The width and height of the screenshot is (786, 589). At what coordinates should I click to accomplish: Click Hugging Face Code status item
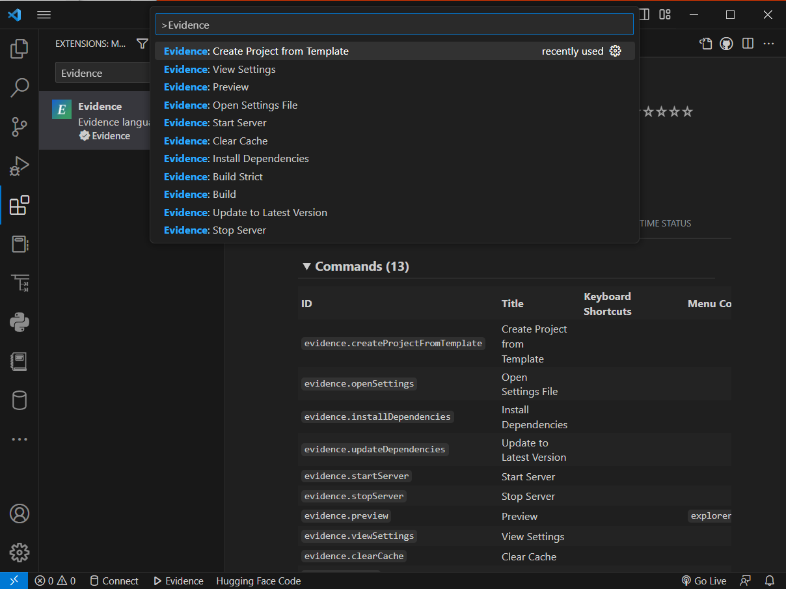point(258,581)
